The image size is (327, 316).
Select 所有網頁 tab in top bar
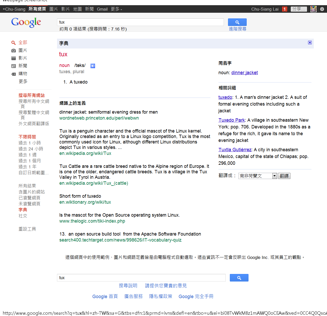click(37, 9)
